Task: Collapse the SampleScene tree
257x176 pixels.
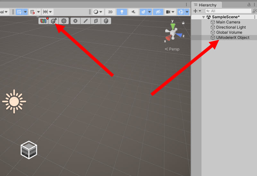Action: coord(203,17)
